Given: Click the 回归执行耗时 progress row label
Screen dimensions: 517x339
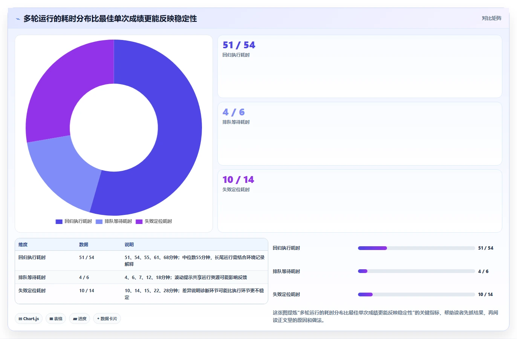Looking at the screenshot, I should click(x=286, y=248).
